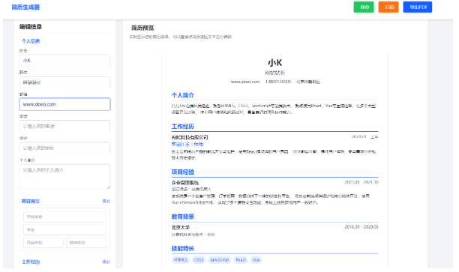Click the orange 打印 print button
Screen dimensions: 459x272
point(388,7)
